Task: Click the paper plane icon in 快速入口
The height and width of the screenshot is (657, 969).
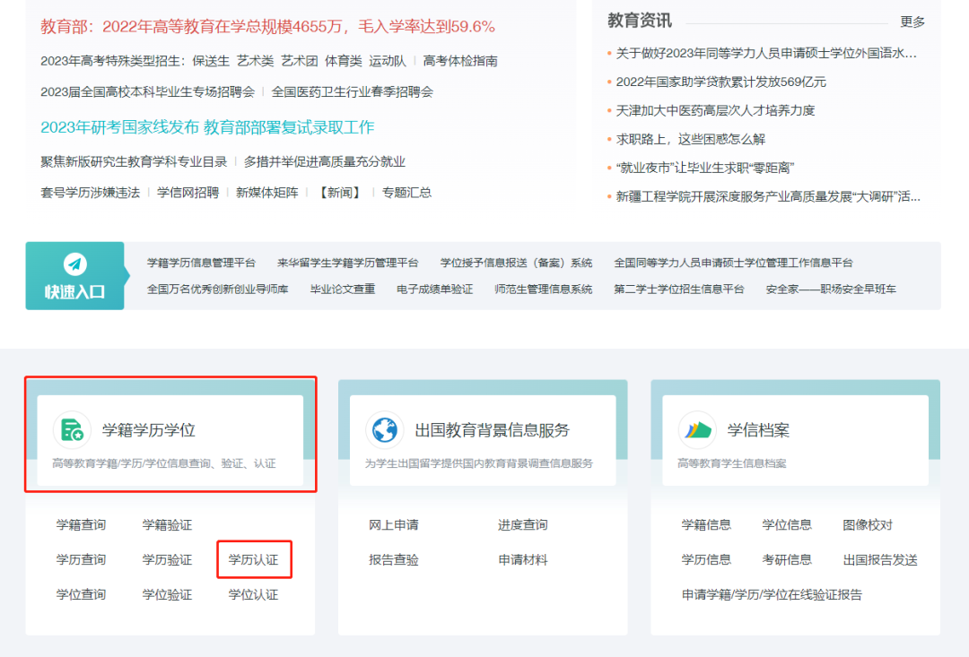Action: tap(75, 266)
